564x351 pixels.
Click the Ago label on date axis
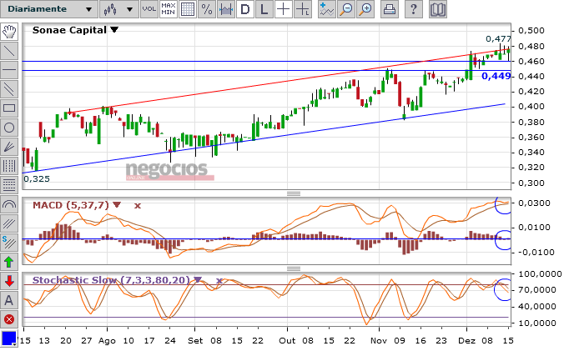coord(107,341)
